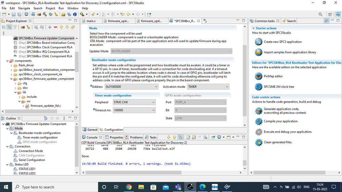Image resolution: width=342 pixels, height=192 pixels.
Task: Open Chrome from the taskbar
Action: (x=129, y=187)
